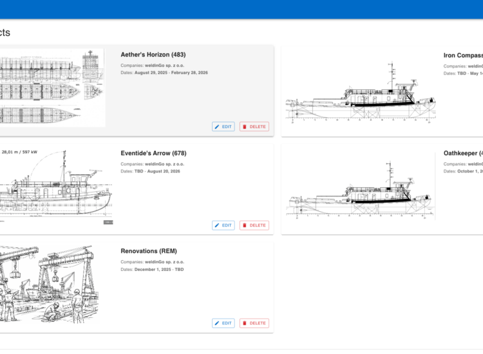483x354 pixels.
Task: Select the Eventide's Arrow (678) title
Action: click(x=153, y=153)
